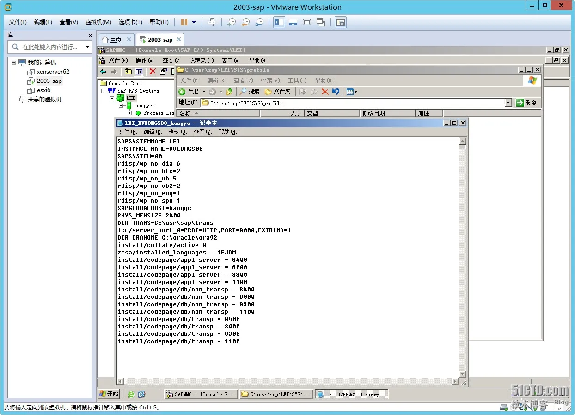This screenshot has height=415, width=575.
Task: Open Notepad 格式(O) menu
Action: [177, 132]
